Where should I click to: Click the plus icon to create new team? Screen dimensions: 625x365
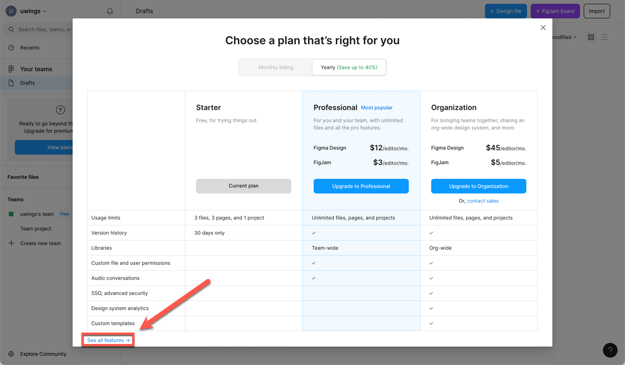click(11, 243)
